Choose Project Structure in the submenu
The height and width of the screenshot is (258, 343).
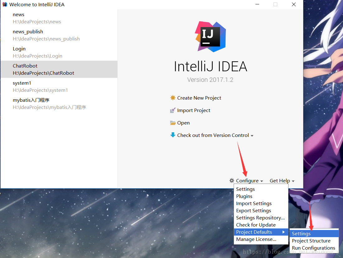[314, 241]
